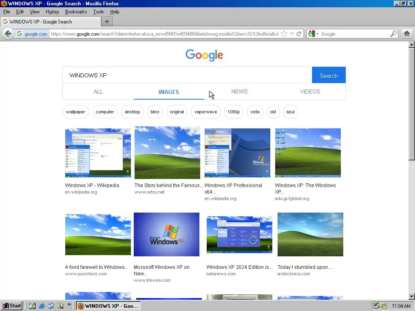The width and height of the screenshot is (415, 311).
Task: Click the 11:04 AM system clock
Action: click(401, 306)
